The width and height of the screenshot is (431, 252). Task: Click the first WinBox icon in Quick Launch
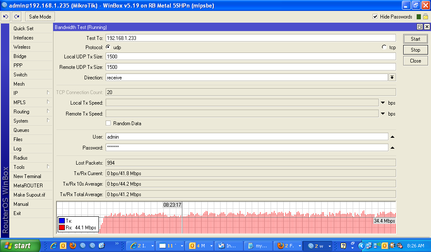(x=82, y=245)
